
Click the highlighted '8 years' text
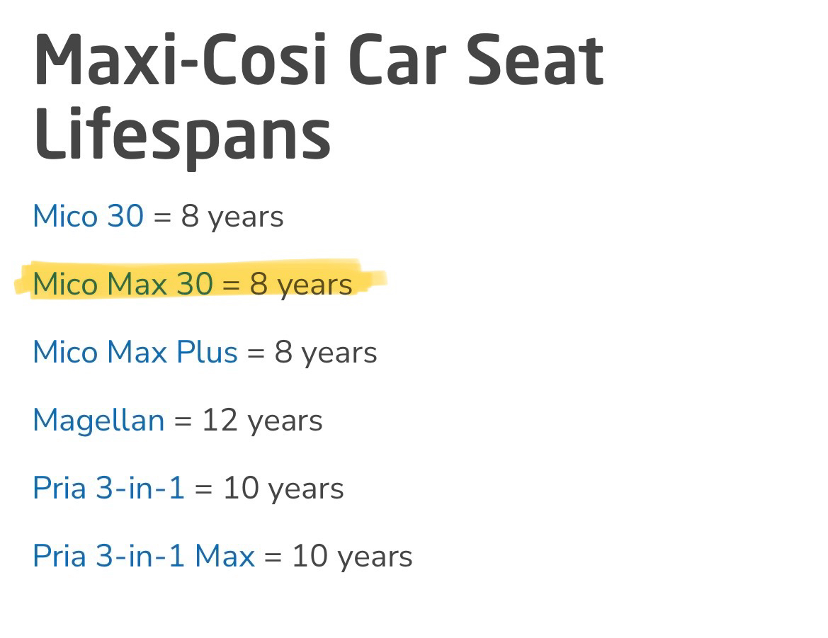301,285
